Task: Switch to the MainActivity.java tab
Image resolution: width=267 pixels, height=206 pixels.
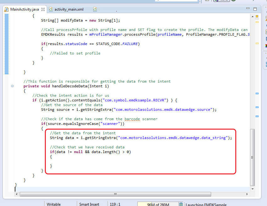Action: (x=24, y=9)
